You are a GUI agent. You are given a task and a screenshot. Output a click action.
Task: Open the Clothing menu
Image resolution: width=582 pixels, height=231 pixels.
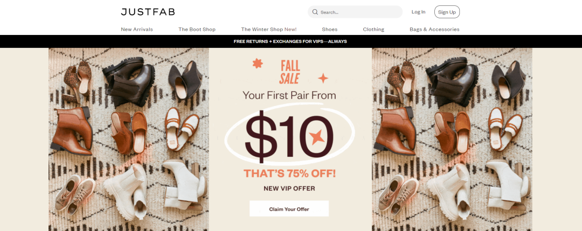[x=373, y=29]
